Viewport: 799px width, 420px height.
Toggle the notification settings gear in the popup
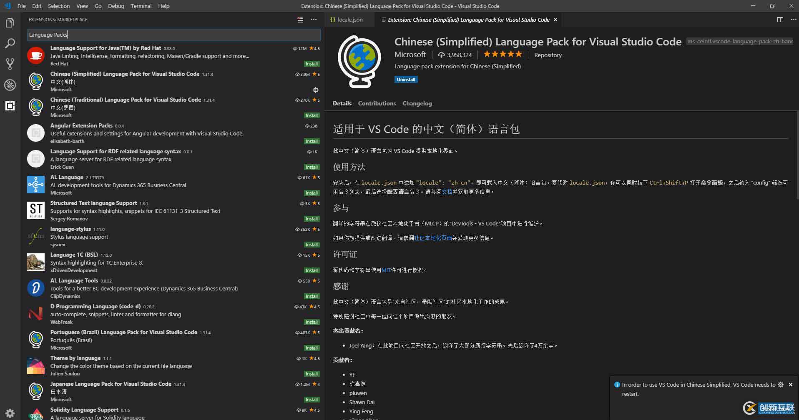click(781, 384)
